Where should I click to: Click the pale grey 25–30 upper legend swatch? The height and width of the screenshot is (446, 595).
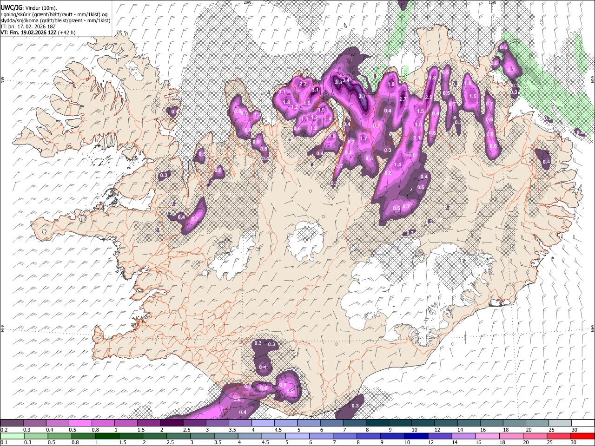[560, 423]
